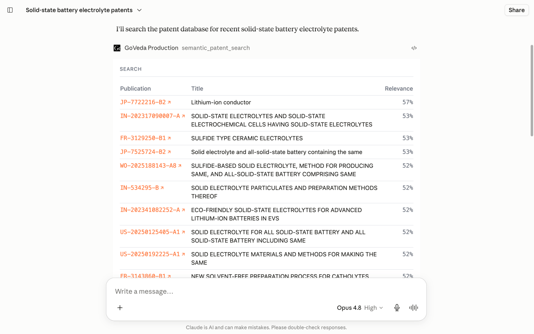Open the Opus 4.8 model selector
The image size is (534, 334).
(349, 308)
